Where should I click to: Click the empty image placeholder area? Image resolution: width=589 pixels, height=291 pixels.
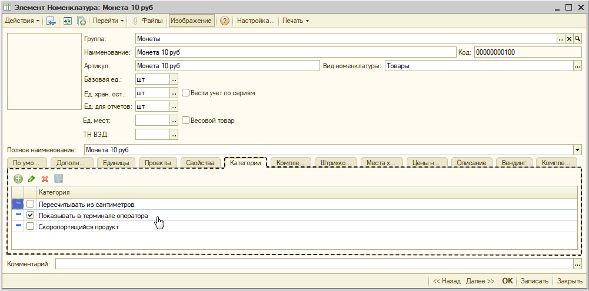click(43, 72)
